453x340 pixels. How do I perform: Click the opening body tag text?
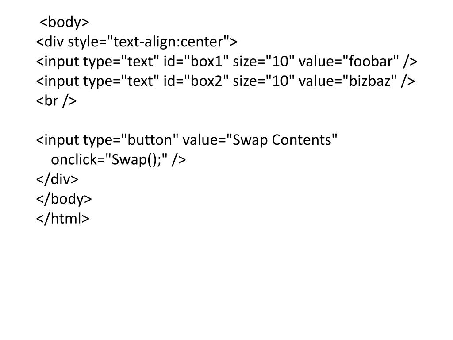pos(65,22)
